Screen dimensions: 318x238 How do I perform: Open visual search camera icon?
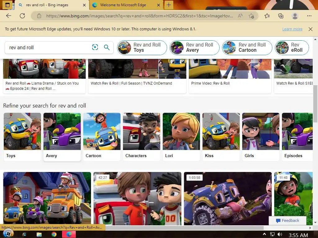(x=95, y=47)
